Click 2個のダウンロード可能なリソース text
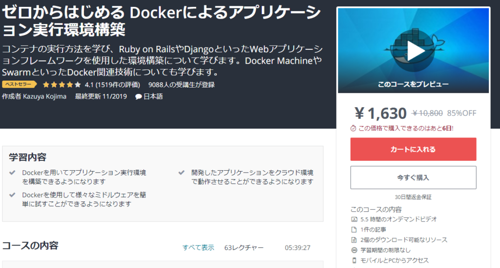 tap(404, 240)
